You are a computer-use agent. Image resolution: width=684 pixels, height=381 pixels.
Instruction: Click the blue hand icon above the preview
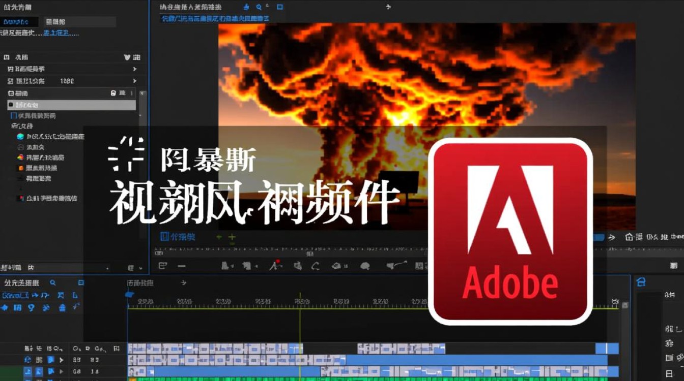[247, 7]
